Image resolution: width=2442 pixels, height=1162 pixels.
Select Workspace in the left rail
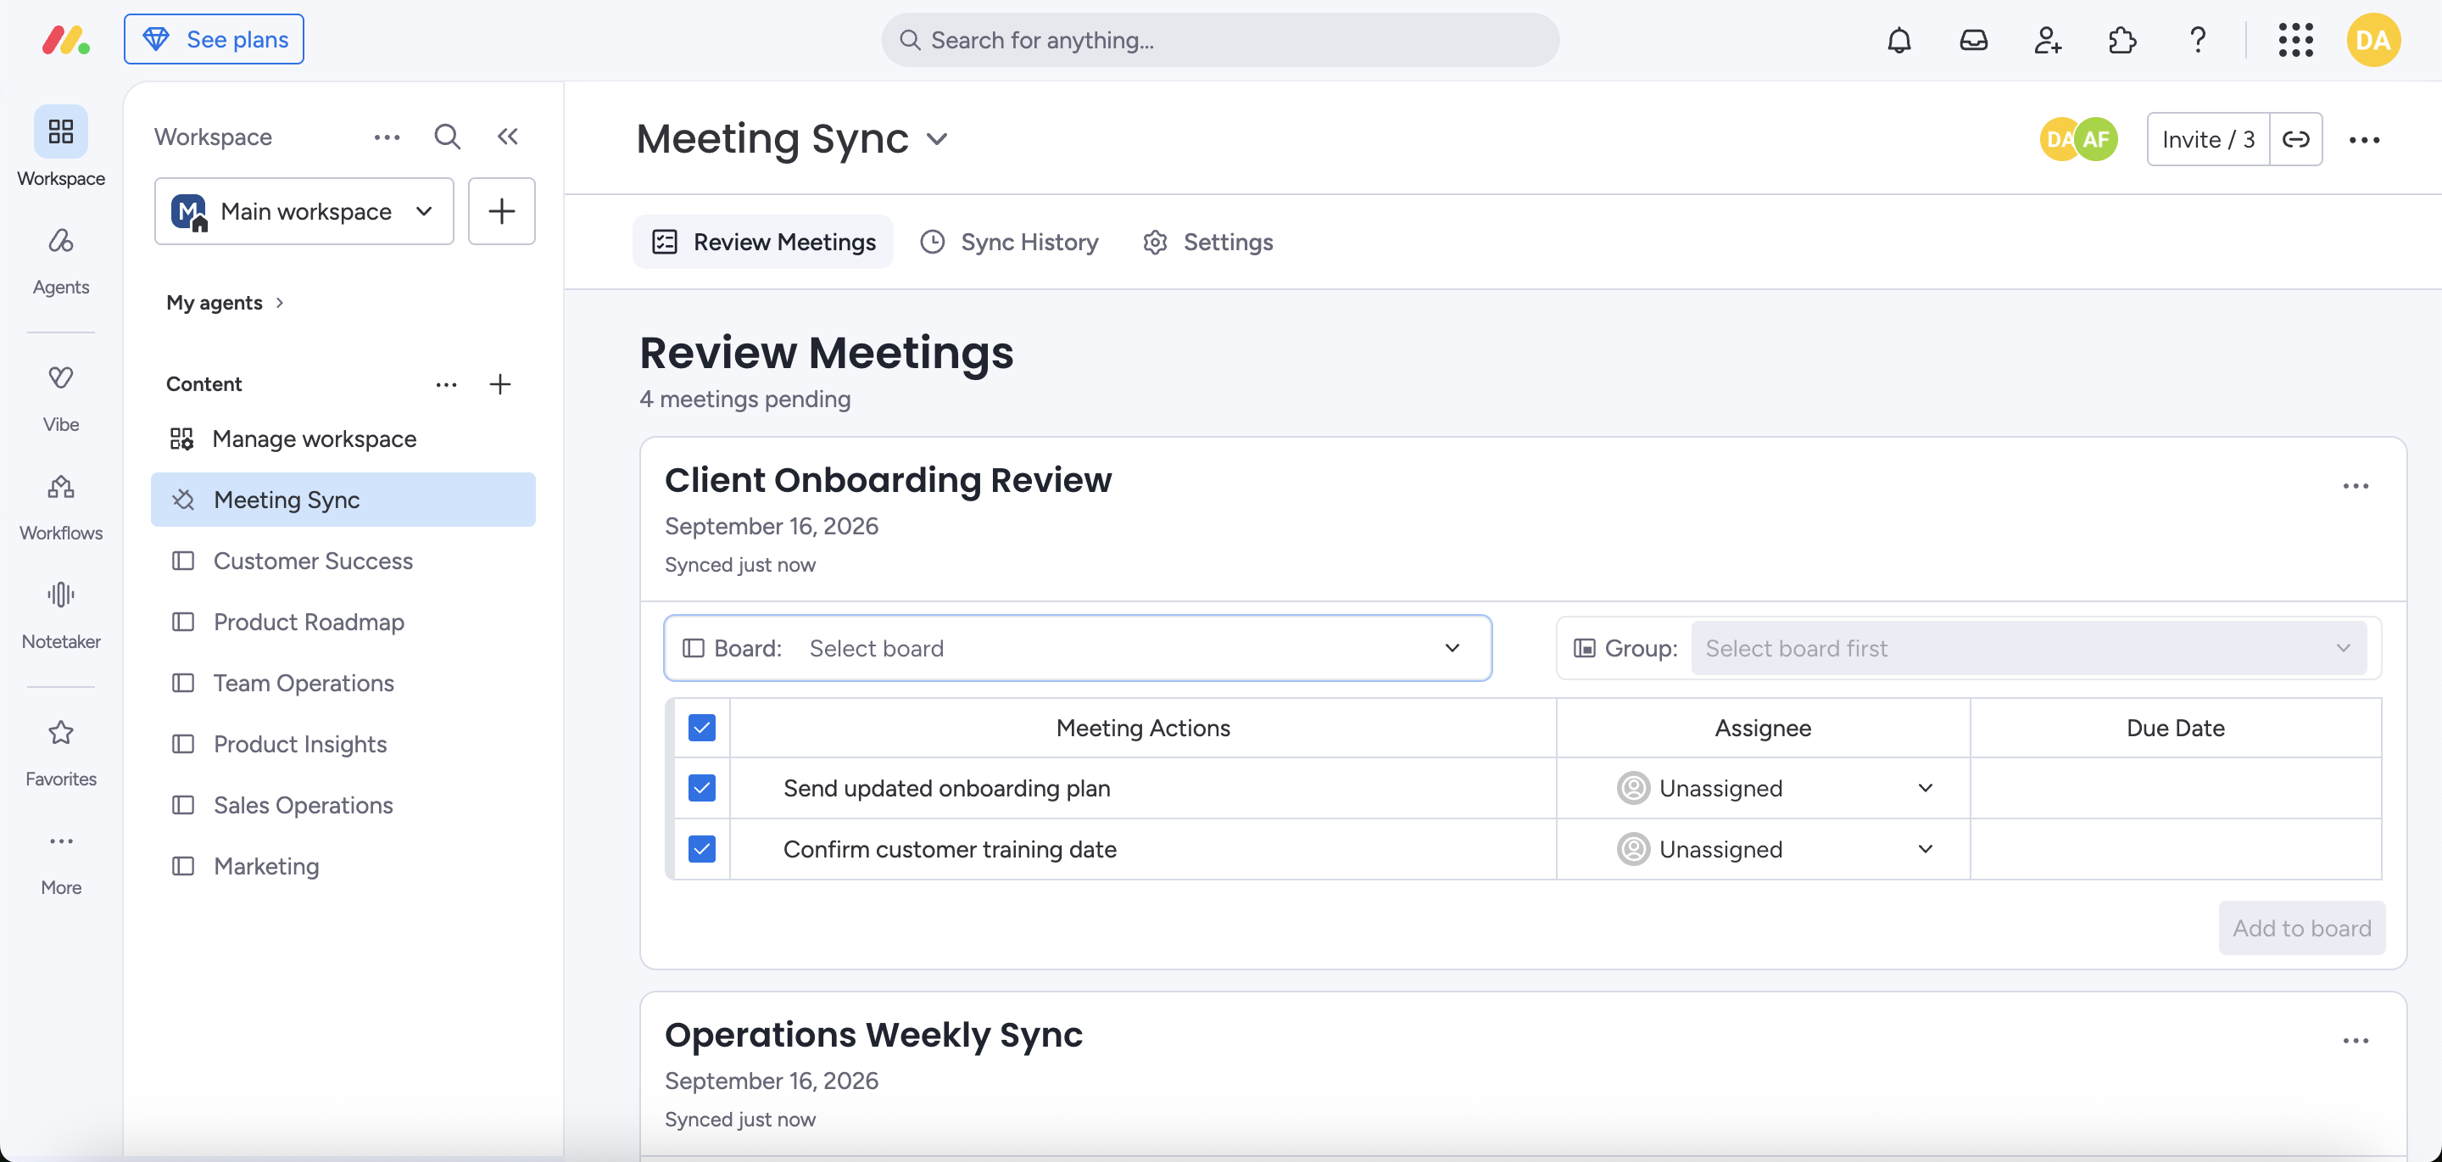(61, 147)
